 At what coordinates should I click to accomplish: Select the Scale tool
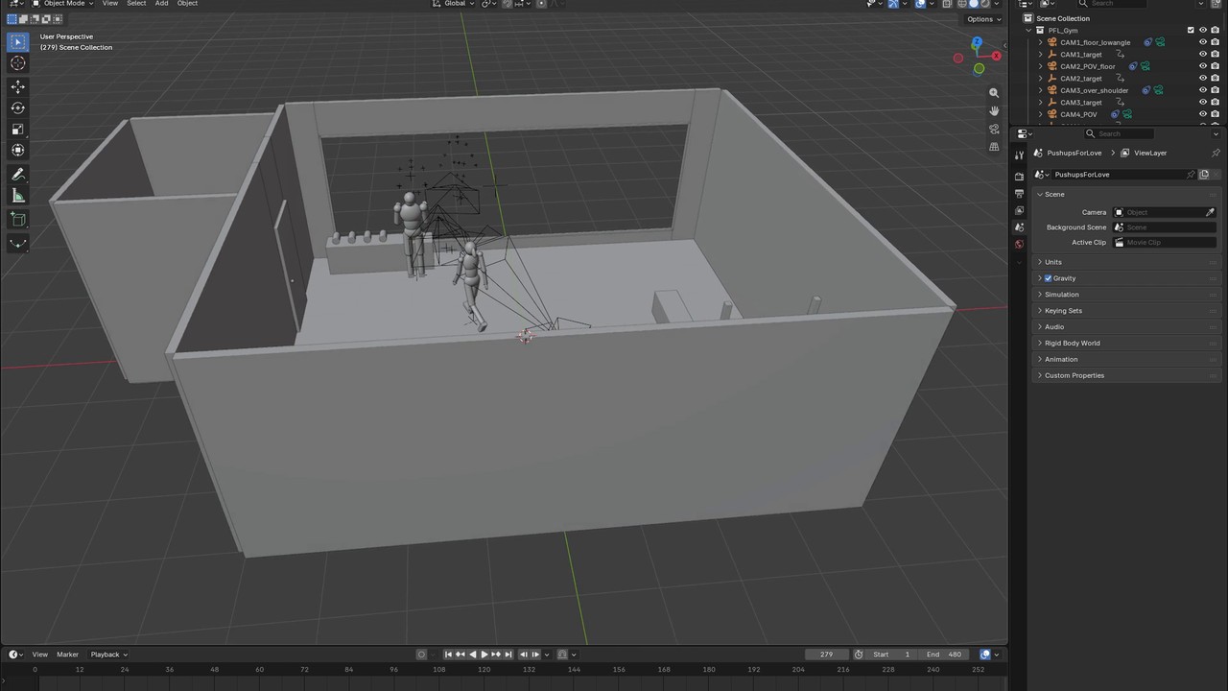17,129
